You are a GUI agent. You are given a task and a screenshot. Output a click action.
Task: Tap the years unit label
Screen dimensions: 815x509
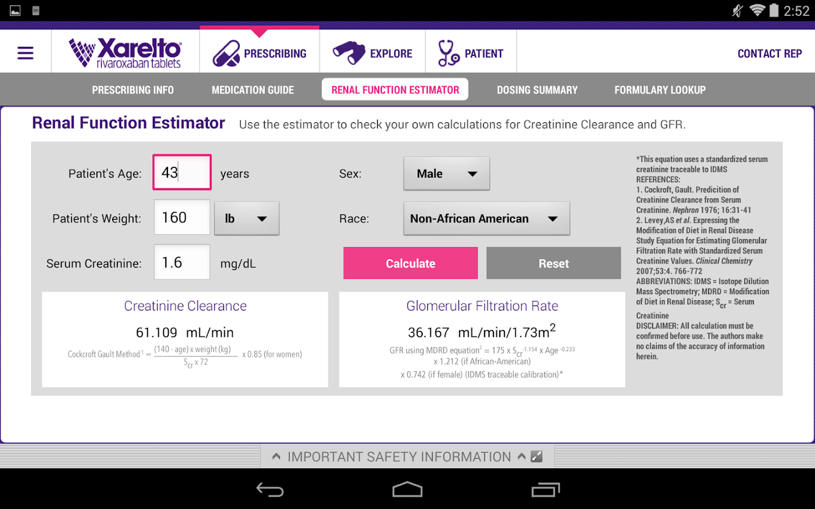235,174
